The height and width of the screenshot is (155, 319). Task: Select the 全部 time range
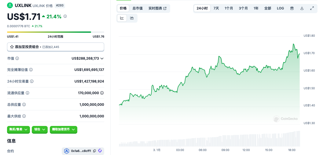click(268, 8)
